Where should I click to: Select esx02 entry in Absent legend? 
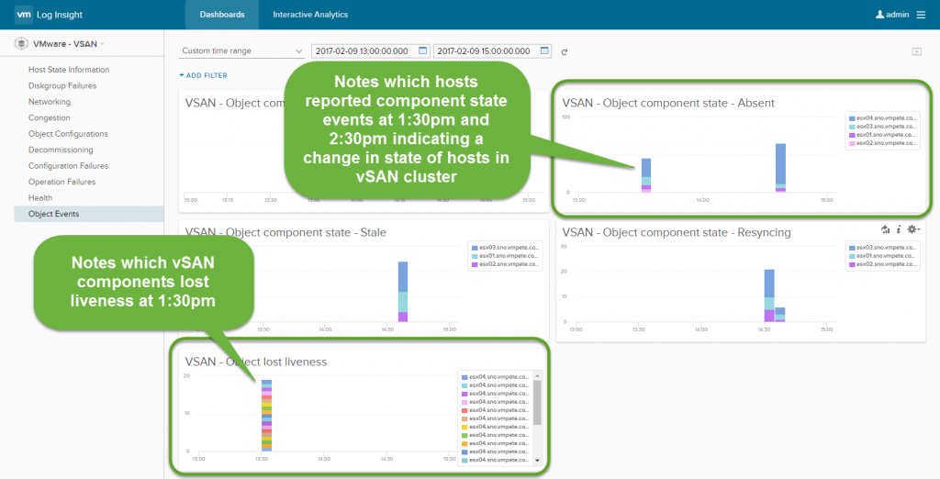(882, 144)
